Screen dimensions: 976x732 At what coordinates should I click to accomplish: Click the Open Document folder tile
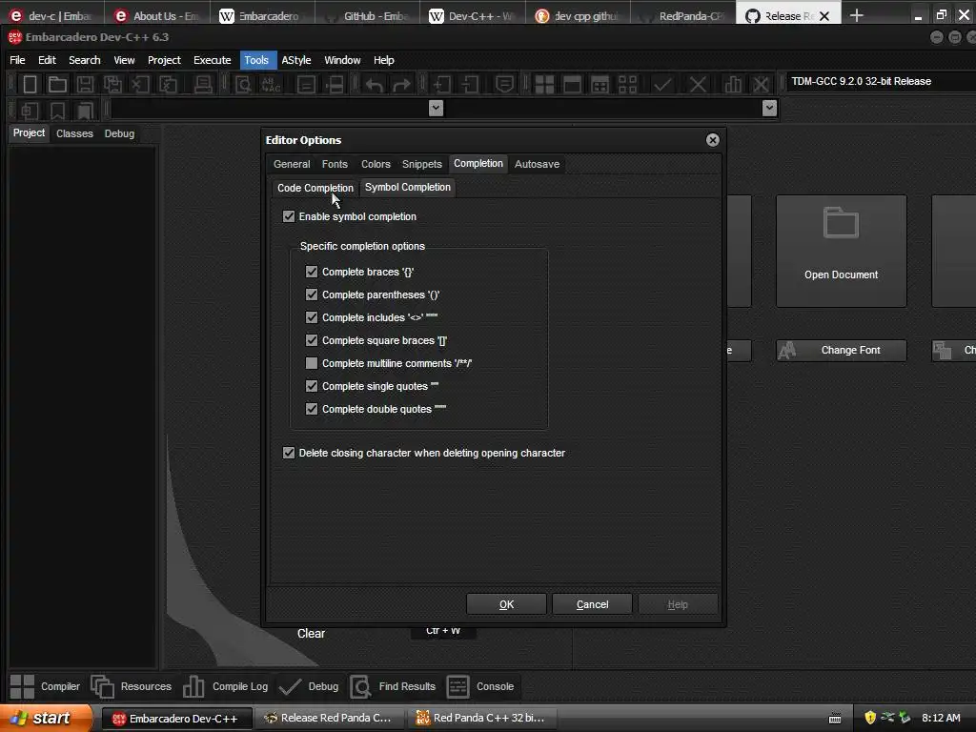point(841,251)
